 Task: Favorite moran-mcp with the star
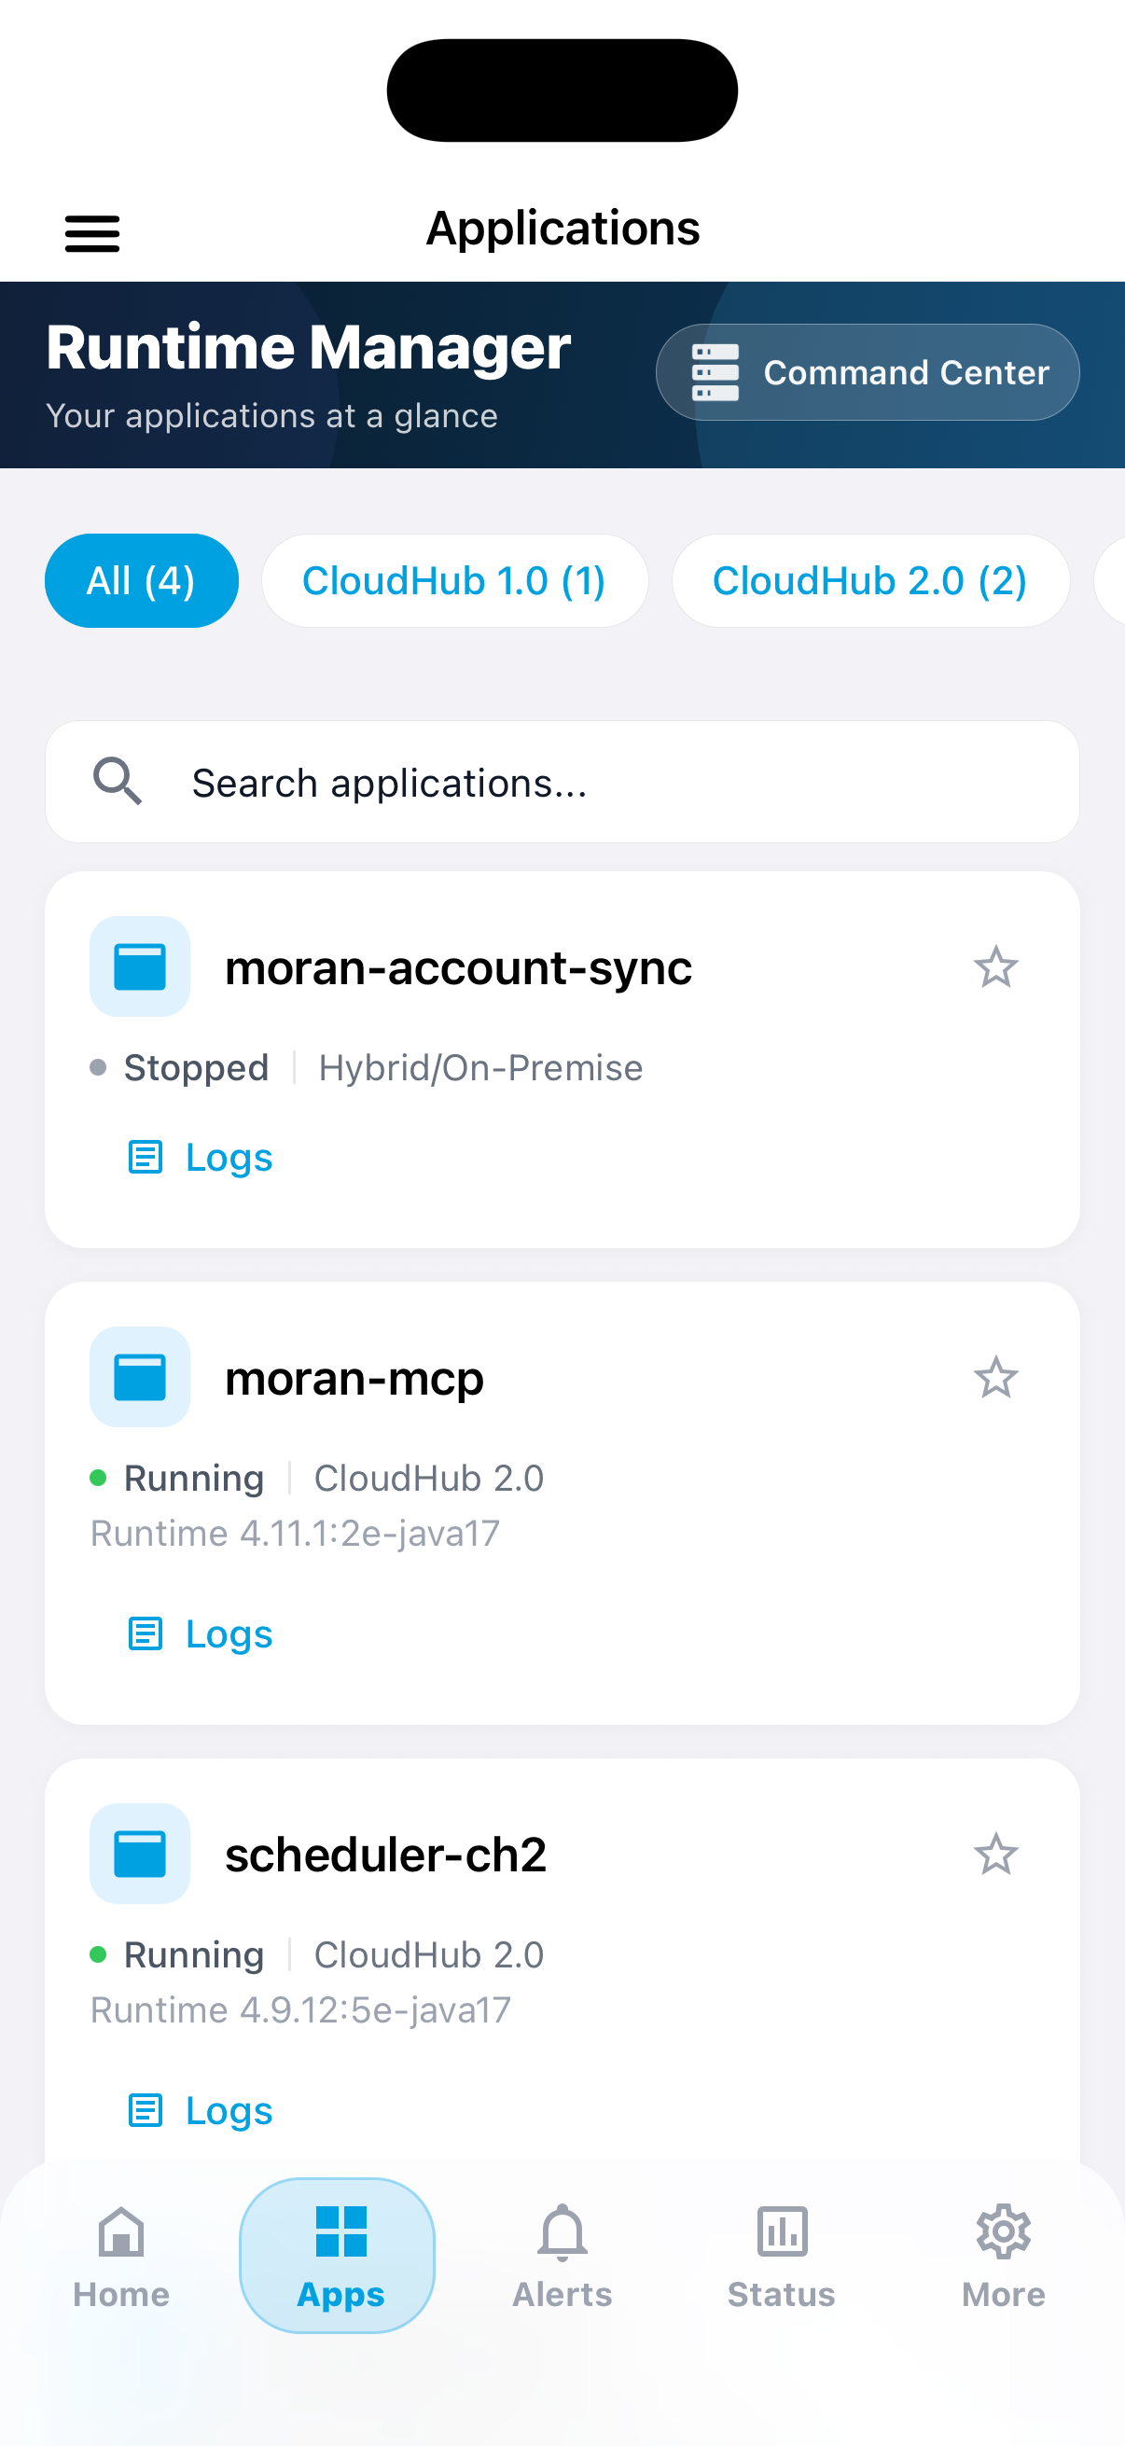click(996, 1377)
